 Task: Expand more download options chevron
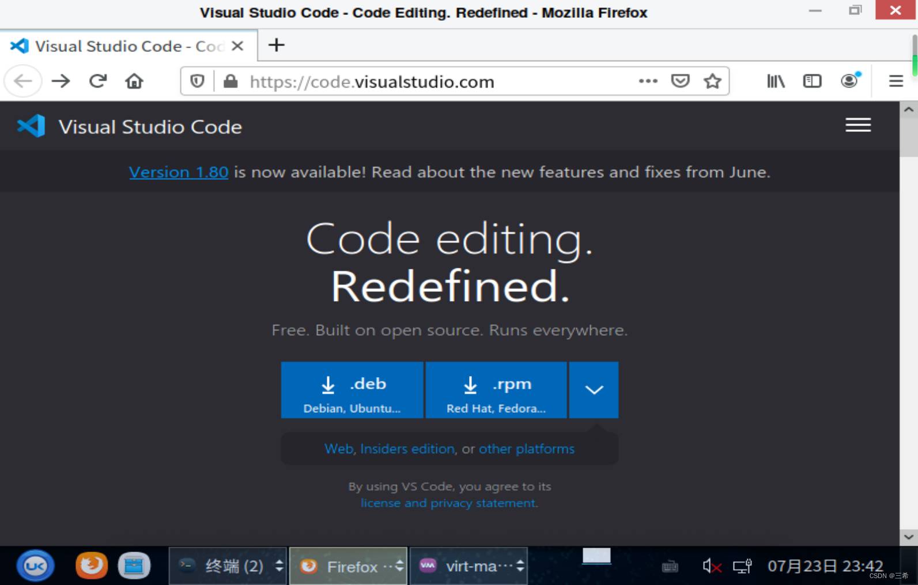point(594,390)
